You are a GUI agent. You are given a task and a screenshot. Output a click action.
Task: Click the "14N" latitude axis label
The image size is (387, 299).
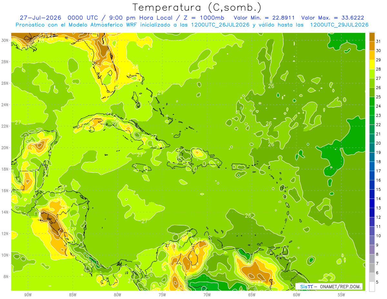click(x=5, y=212)
